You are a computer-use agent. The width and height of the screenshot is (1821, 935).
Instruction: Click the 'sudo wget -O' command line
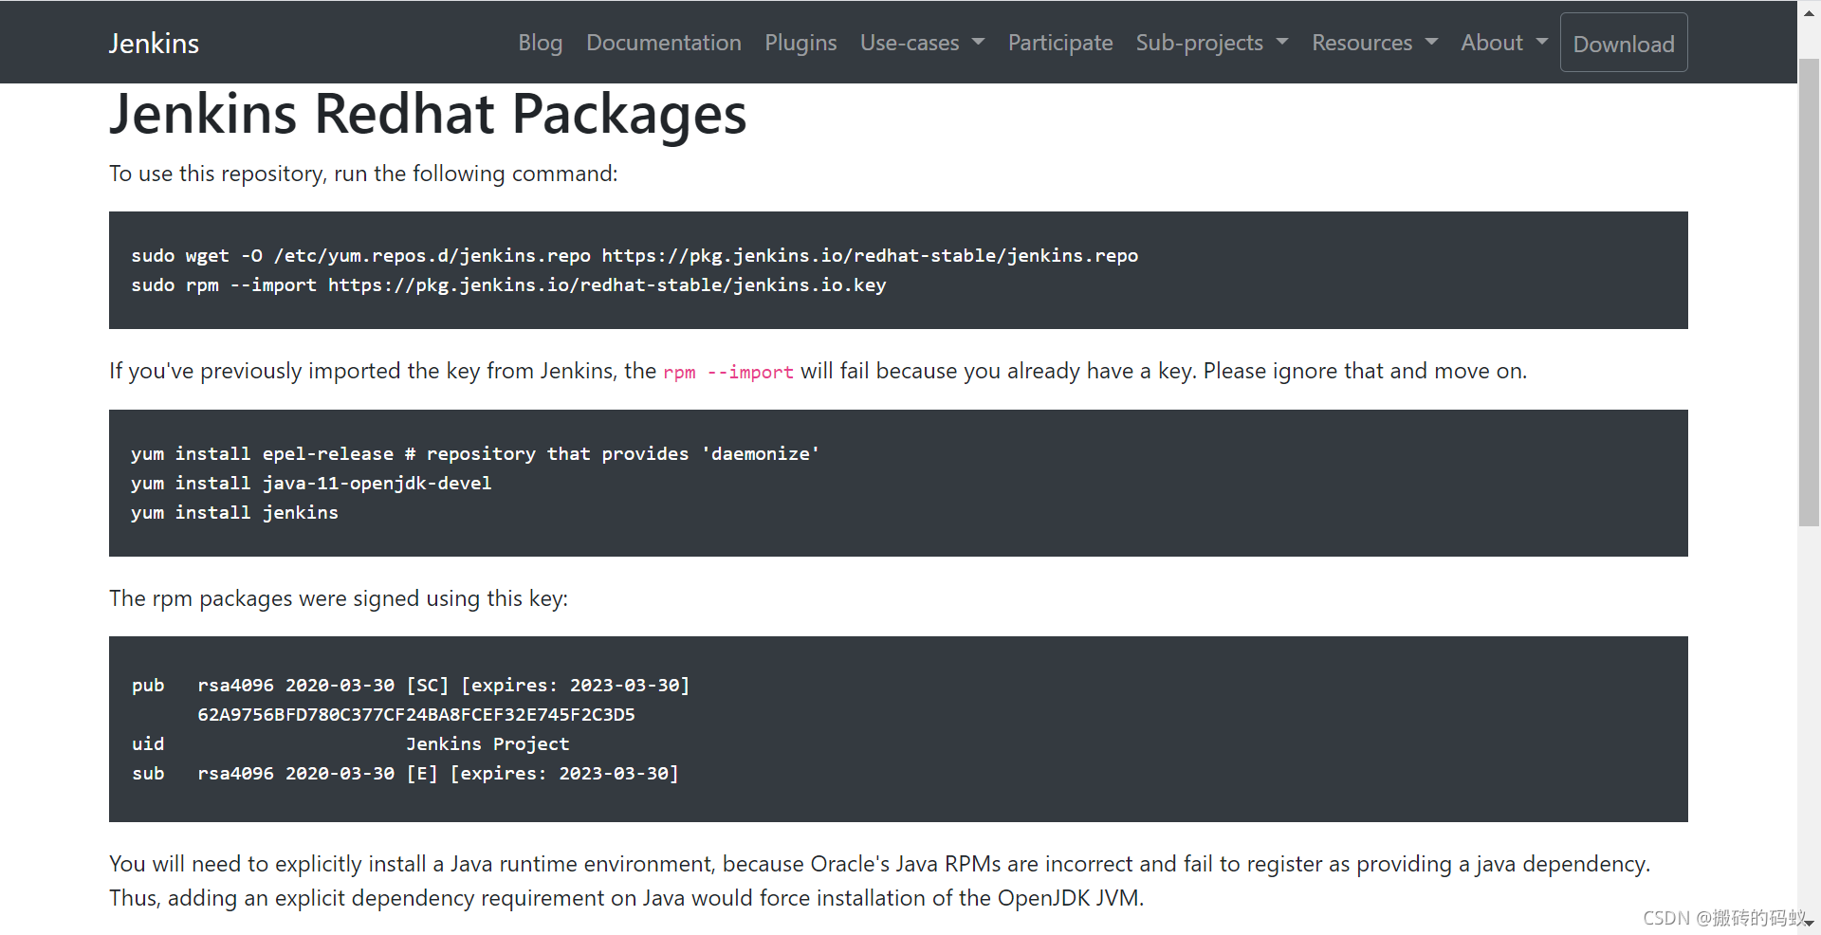tap(635, 255)
